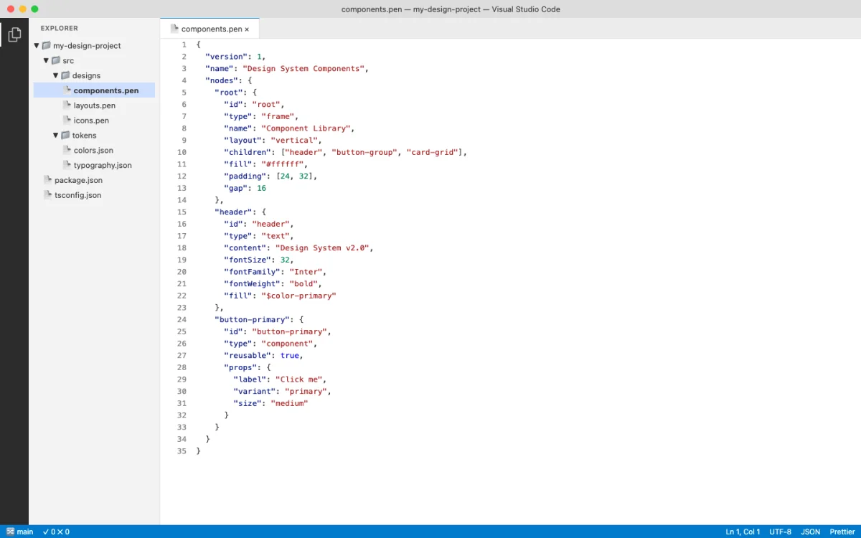Screen dimensions: 861x538
Task: Click the package.json file icon
Action: [48, 180]
